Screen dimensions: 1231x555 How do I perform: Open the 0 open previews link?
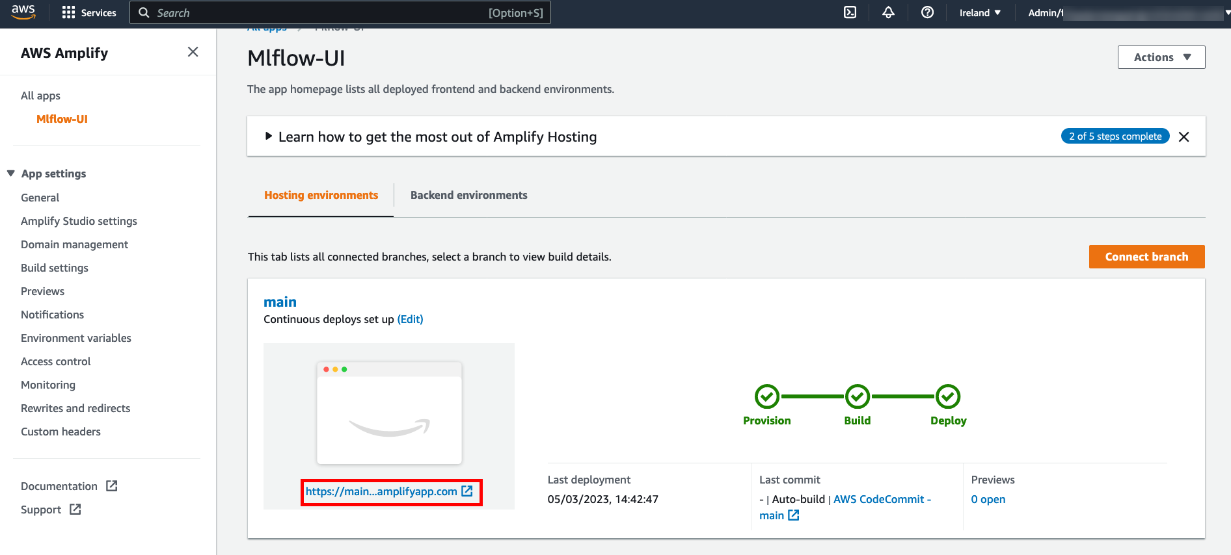[x=988, y=499]
